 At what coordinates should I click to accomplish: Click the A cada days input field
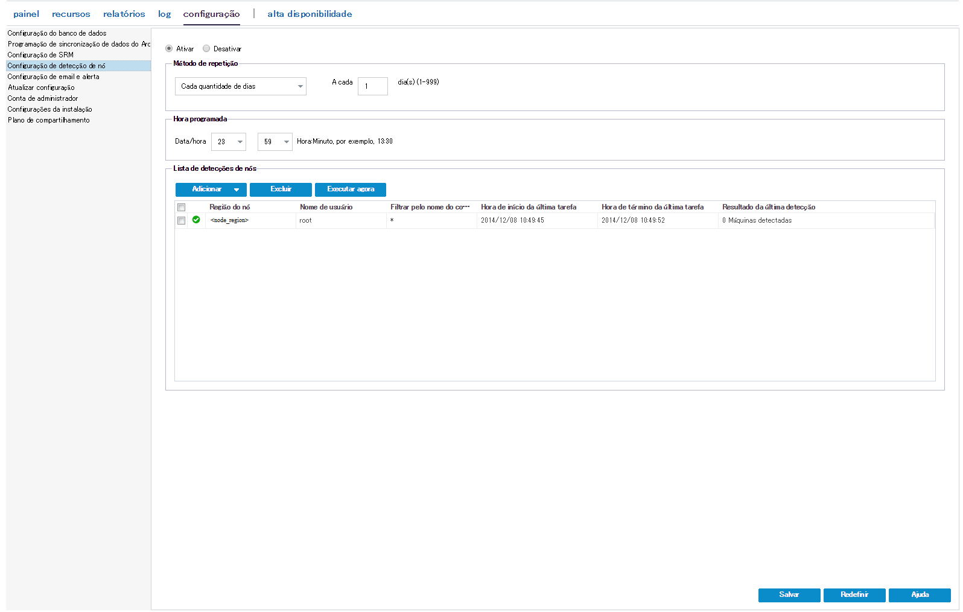point(373,86)
